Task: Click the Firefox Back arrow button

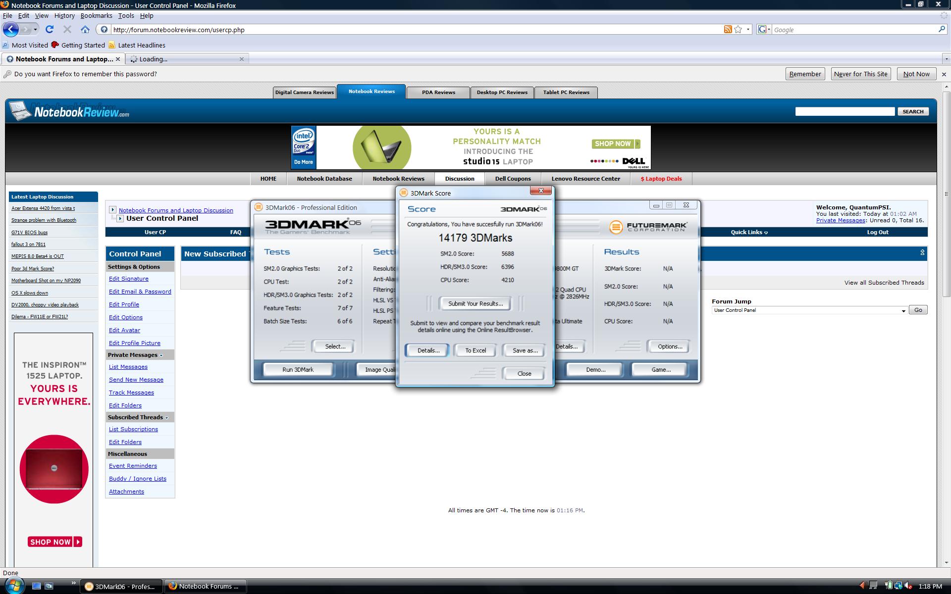Action: tap(10, 29)
